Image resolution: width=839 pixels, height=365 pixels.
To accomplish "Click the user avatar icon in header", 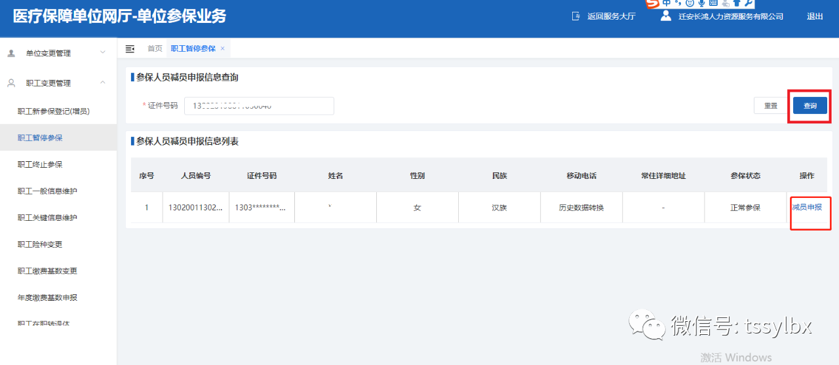I will coord(666,16).
